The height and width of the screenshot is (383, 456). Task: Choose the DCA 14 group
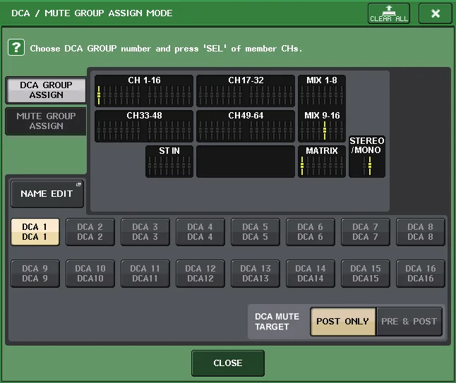pyautogui.click(x=311, y=274)
